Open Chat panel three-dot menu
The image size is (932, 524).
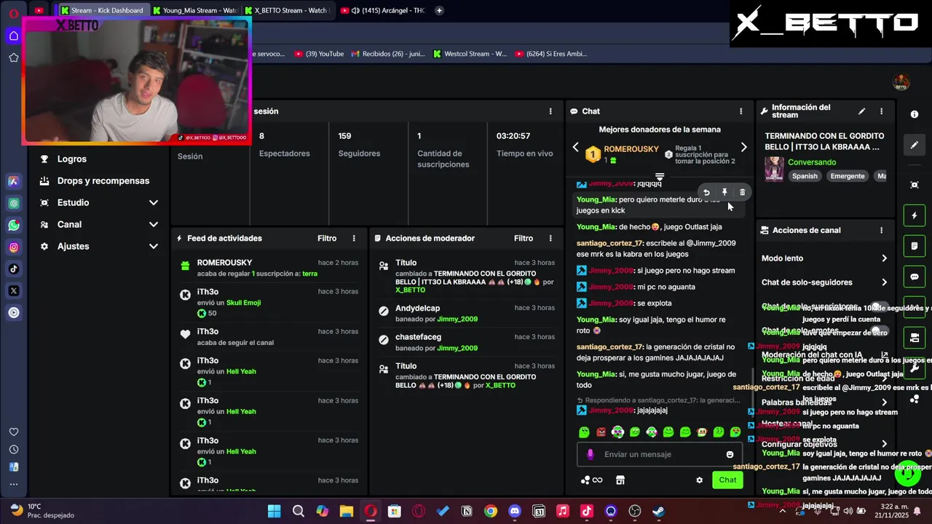point(741,111)
